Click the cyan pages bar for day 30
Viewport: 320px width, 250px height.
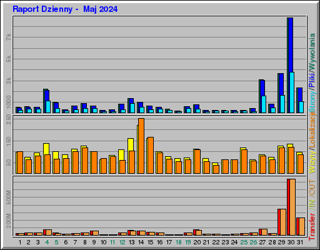click(292, 92)
